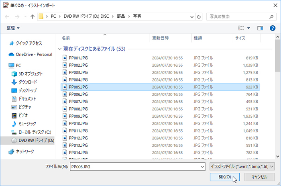Select ダウンロード in the navigation tree
281x186 pixels.
coord(27,82)
